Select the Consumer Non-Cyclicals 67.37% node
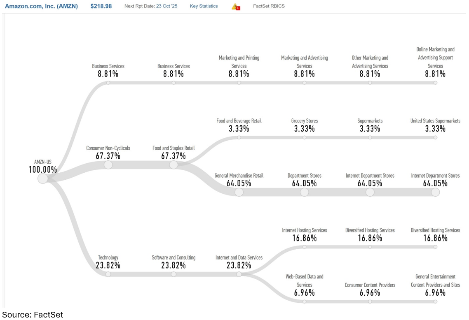This screenshot has width=469, height=320. pos(108,165)
